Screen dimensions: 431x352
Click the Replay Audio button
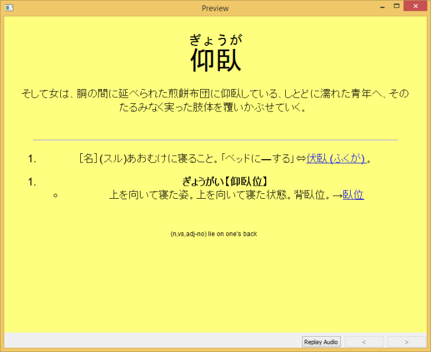[x=321, y=342]
